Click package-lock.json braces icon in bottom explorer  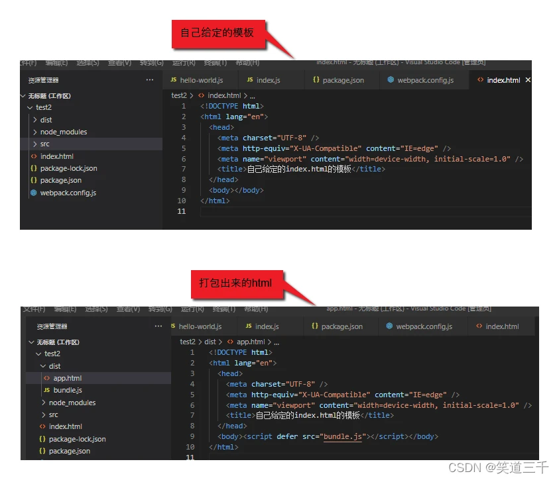point(42,439)
